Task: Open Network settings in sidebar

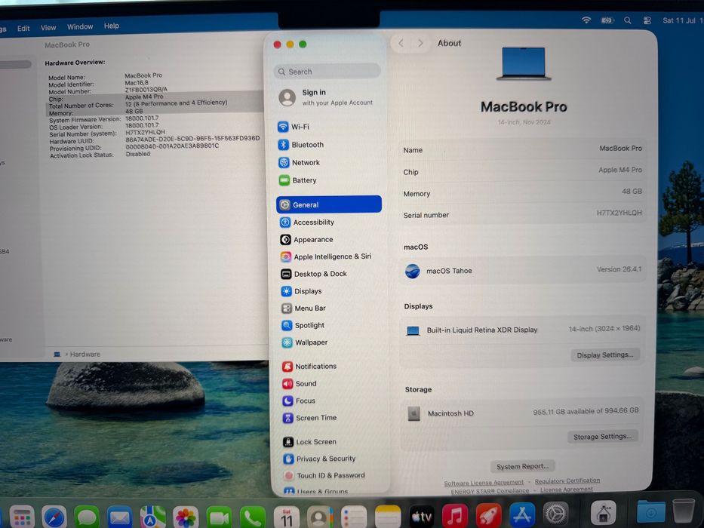Action: (x=299, y=162)
